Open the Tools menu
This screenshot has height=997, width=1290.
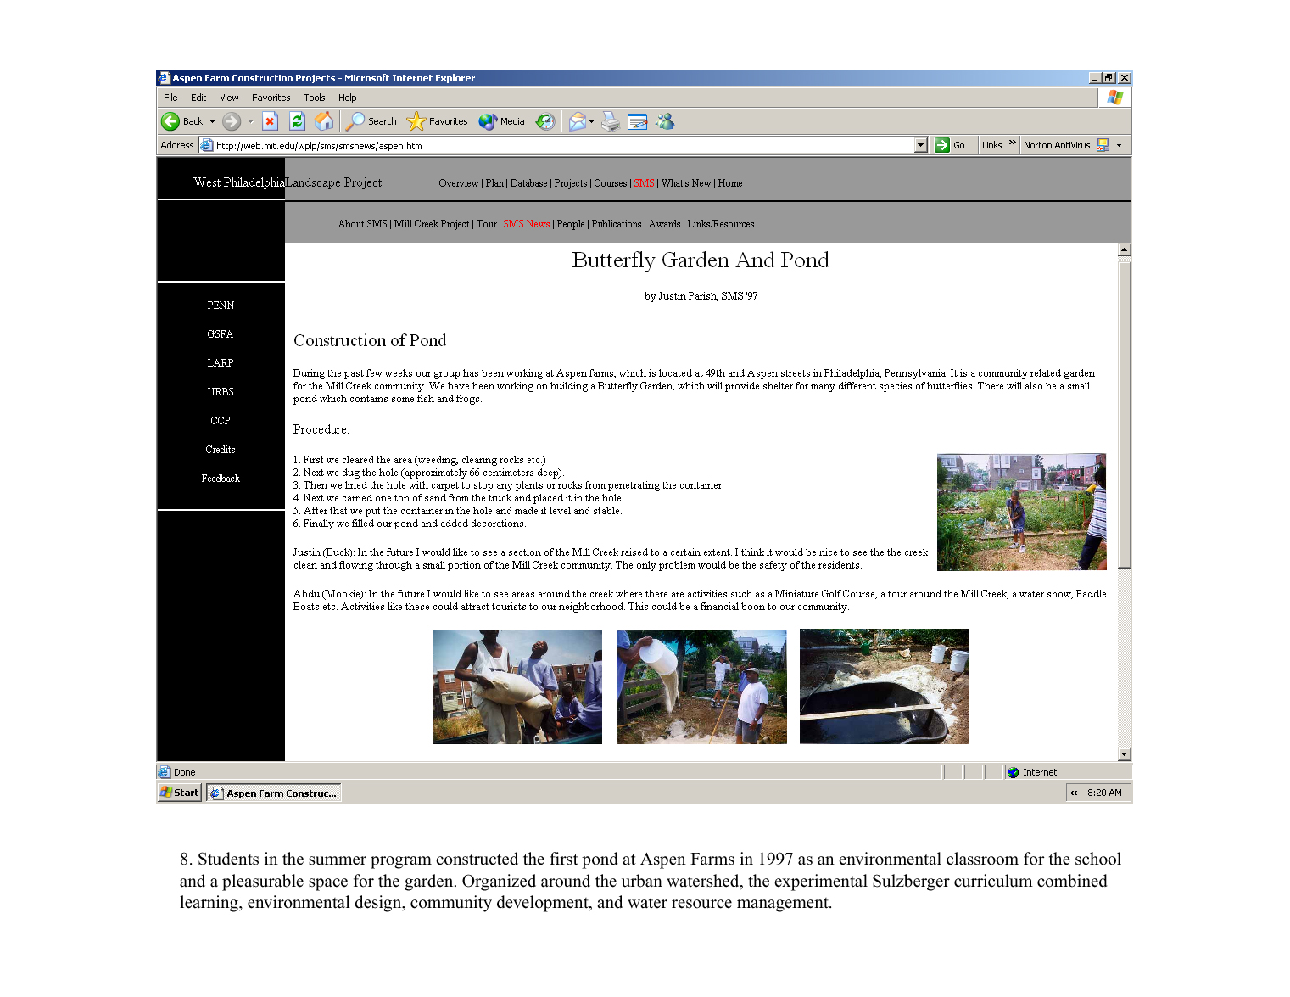pyautogui.click(x=315, y=98)
